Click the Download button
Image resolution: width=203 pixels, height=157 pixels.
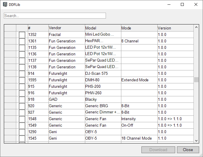point(158,150)
